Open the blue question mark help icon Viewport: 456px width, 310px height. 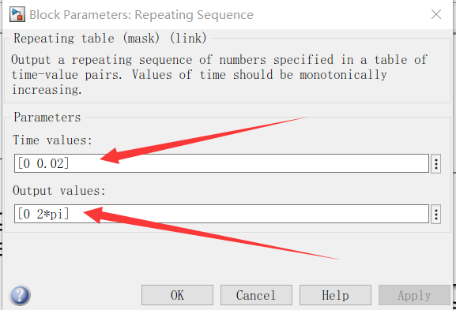[20, 295]
